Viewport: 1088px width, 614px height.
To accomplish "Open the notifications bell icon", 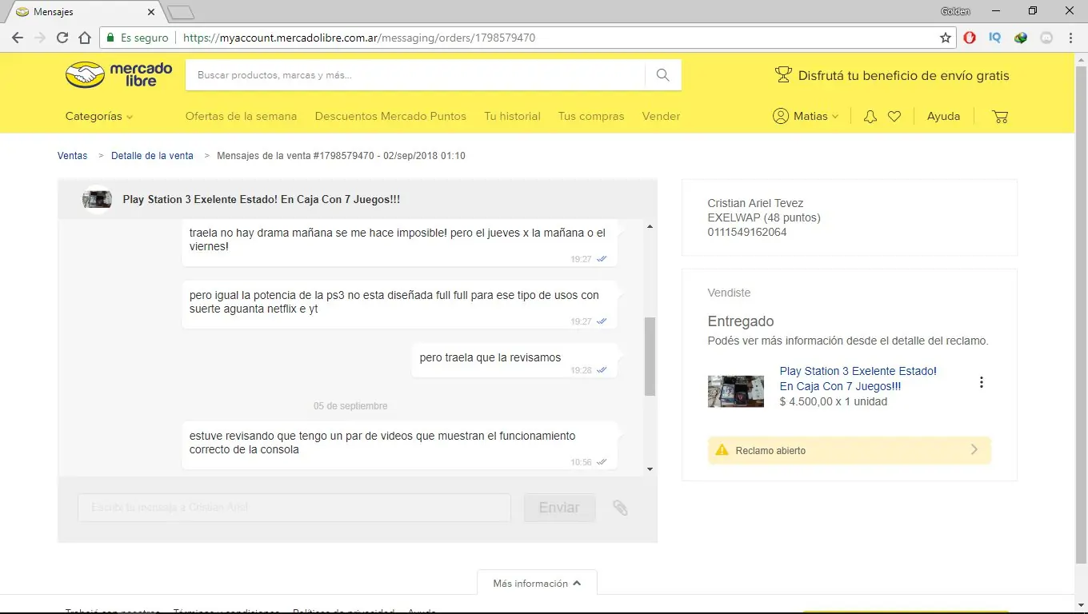I will click(x=870, y=117).
